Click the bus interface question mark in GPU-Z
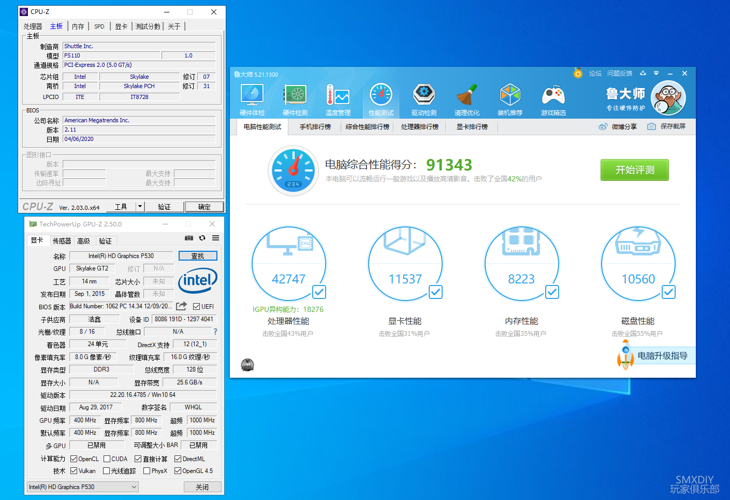Screen dimensions: 730x500 [215, 332]
